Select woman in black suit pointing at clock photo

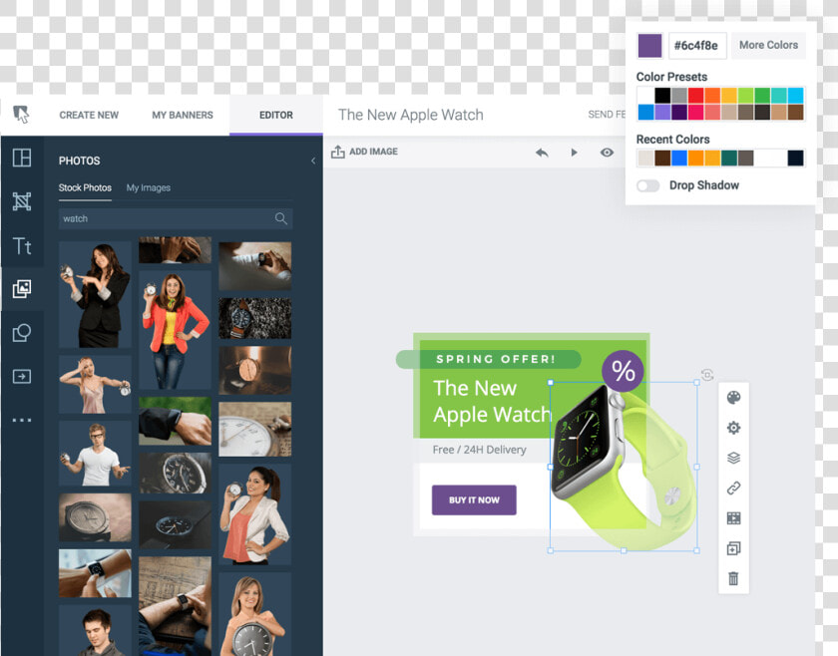coord(95,294)
